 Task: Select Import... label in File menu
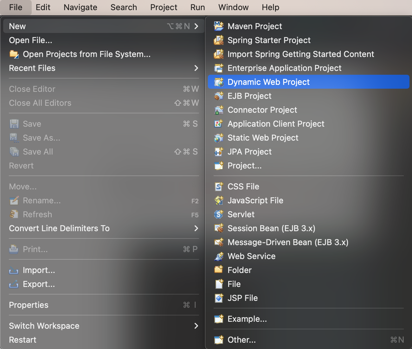39,270
